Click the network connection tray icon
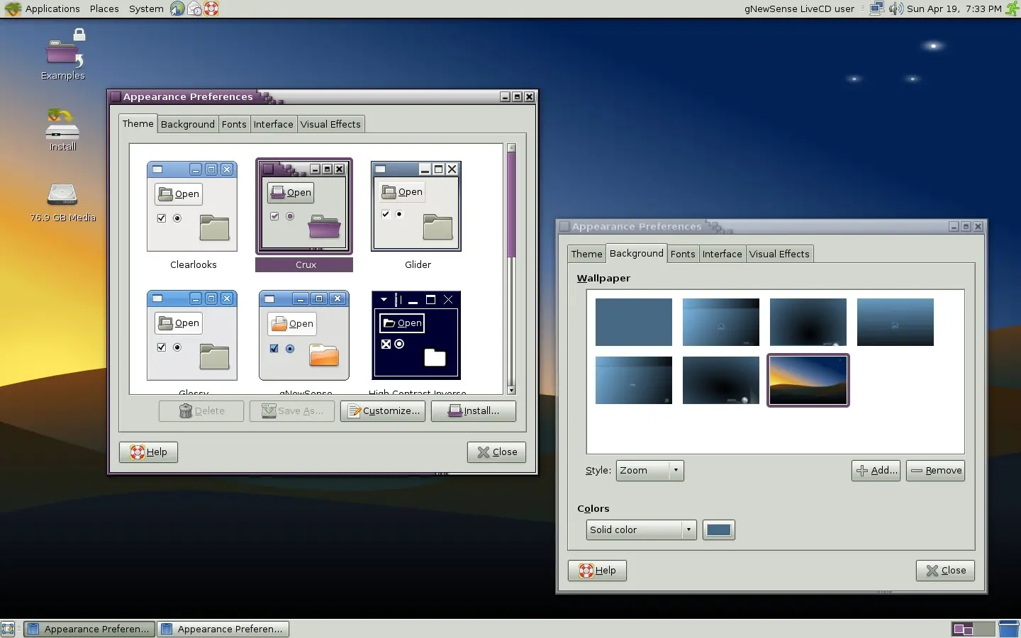1021x638 pixels. point(877,9)
